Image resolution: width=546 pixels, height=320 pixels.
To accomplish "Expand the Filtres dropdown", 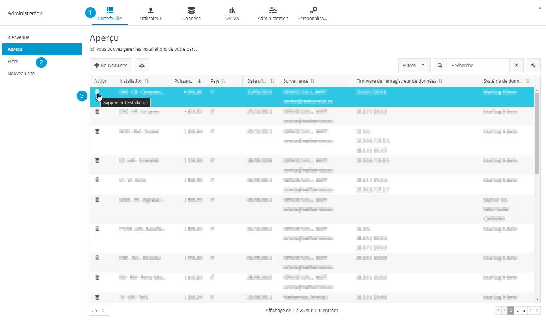I will (x=414, y=65).
